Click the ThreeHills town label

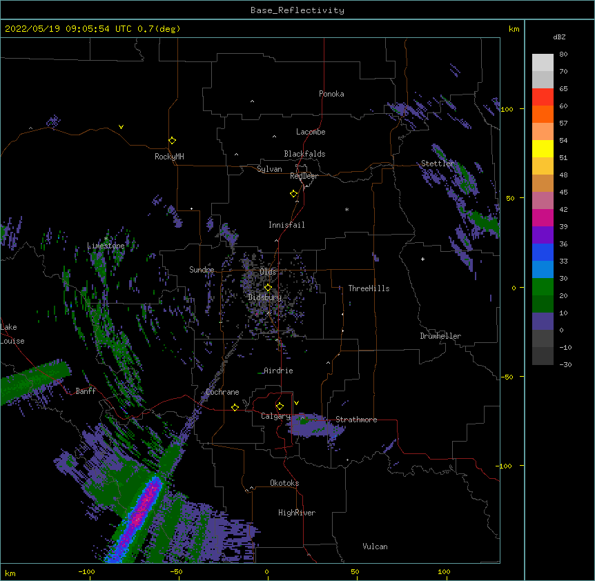pos(369,288)
